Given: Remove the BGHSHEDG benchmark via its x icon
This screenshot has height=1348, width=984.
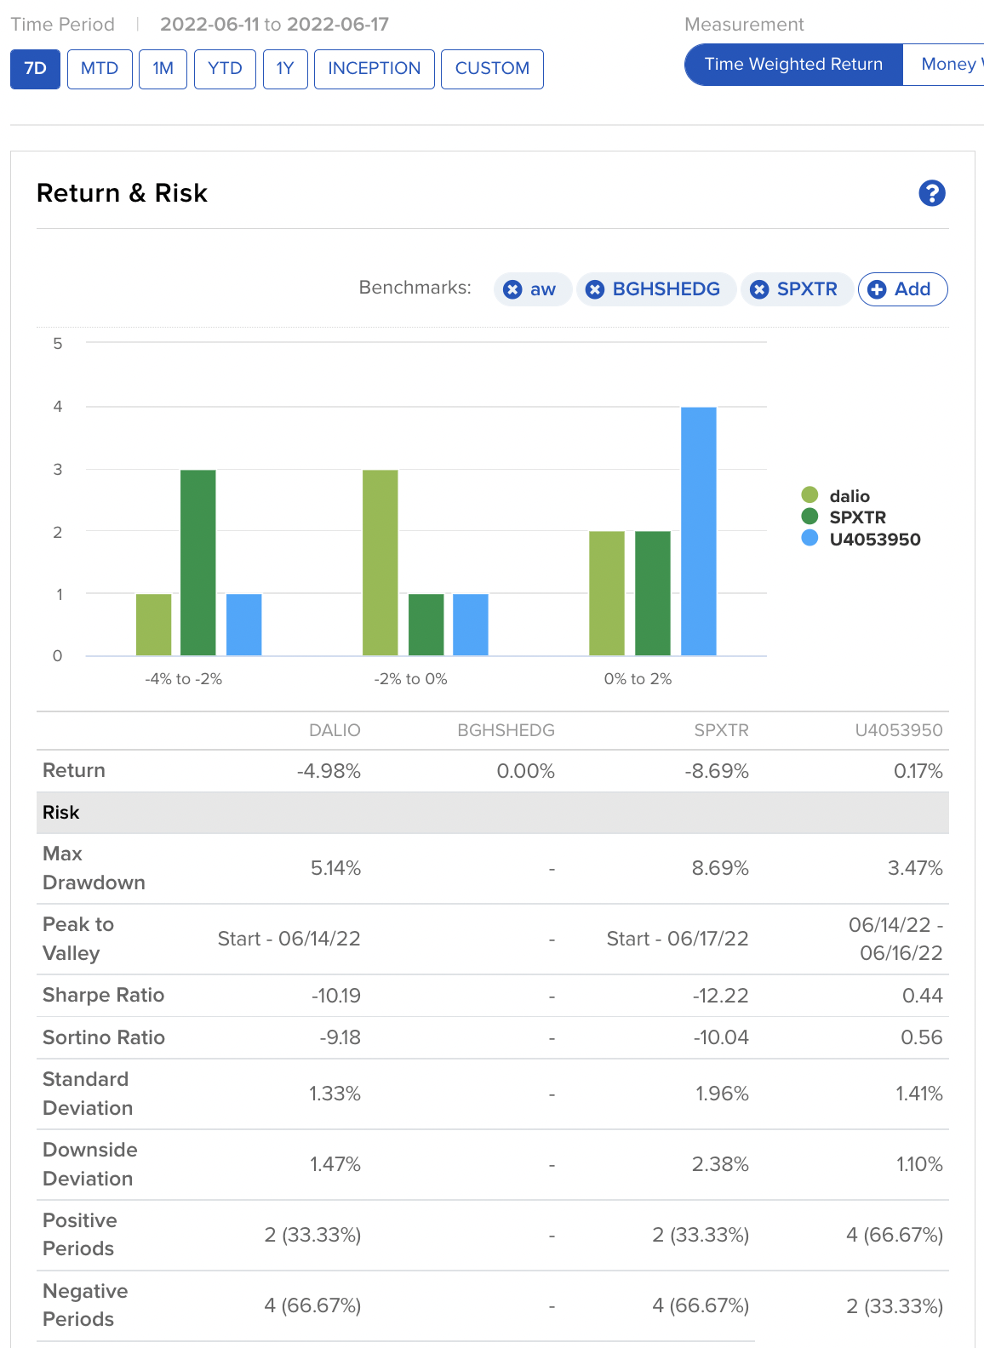Looking at the screenshot, I should click(595, 290).
